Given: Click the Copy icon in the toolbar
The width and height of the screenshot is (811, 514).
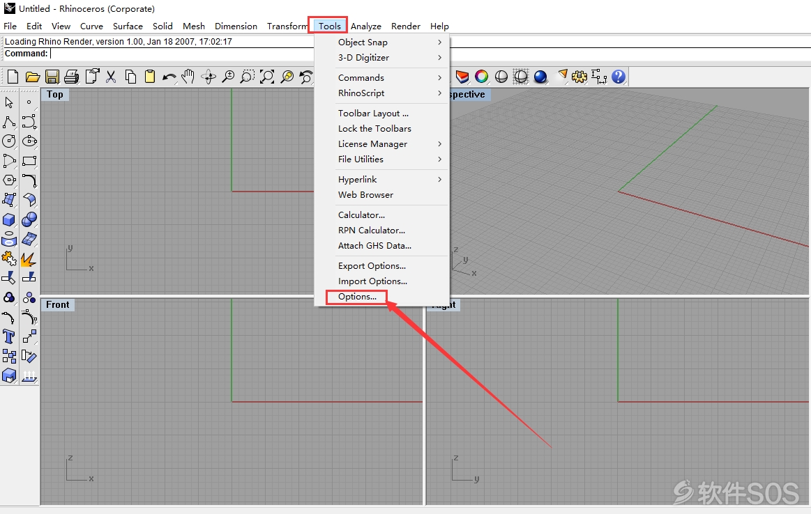Looking at the screenshot, I should 130,77.
